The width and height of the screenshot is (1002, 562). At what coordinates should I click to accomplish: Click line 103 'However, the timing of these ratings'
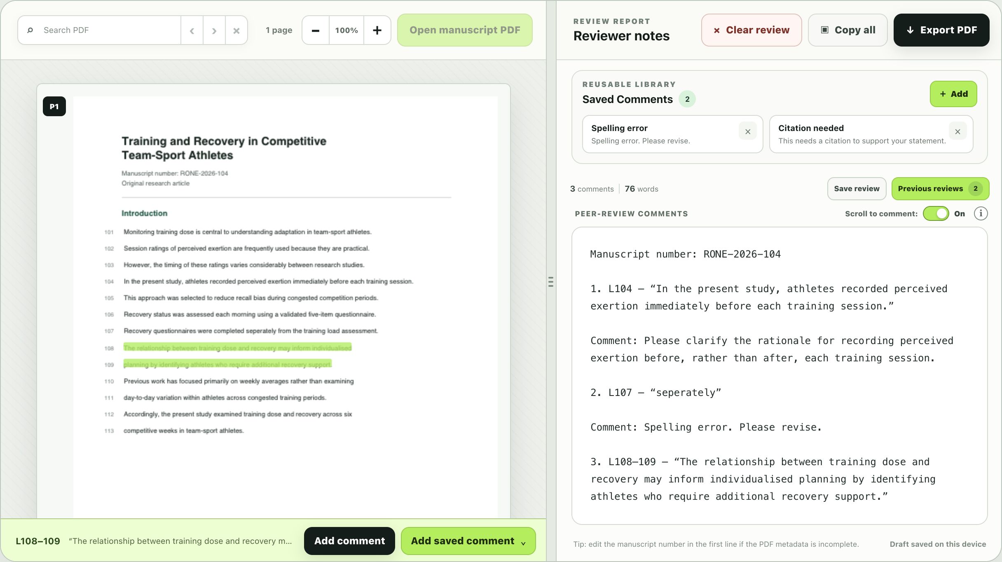tap(244, 265)
